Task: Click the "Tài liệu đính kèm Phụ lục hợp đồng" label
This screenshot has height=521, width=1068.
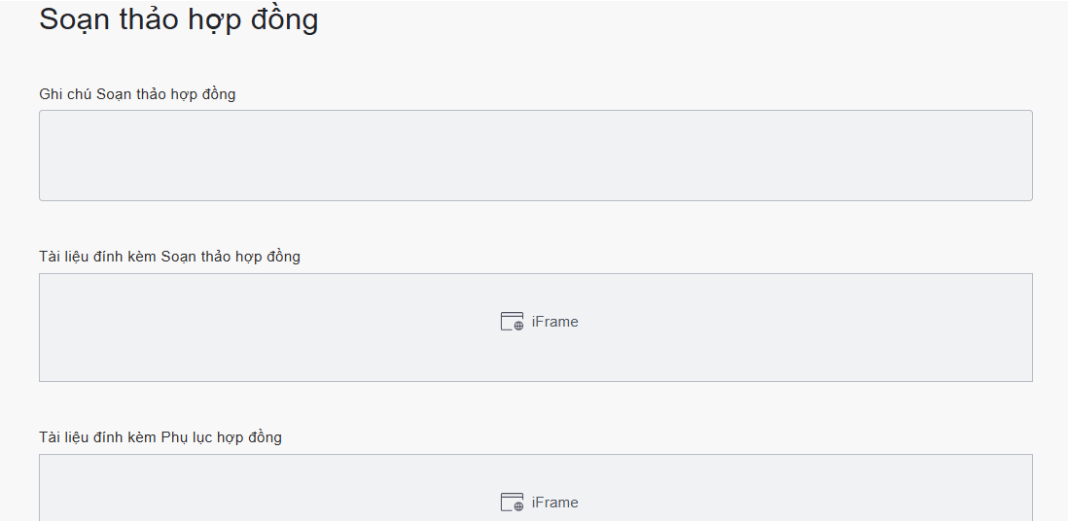Action: (x=160, y=437)
